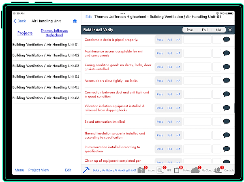244x182 pixels.
Task: Open the Contacts people icon
Action: click(x=218, y=170)
